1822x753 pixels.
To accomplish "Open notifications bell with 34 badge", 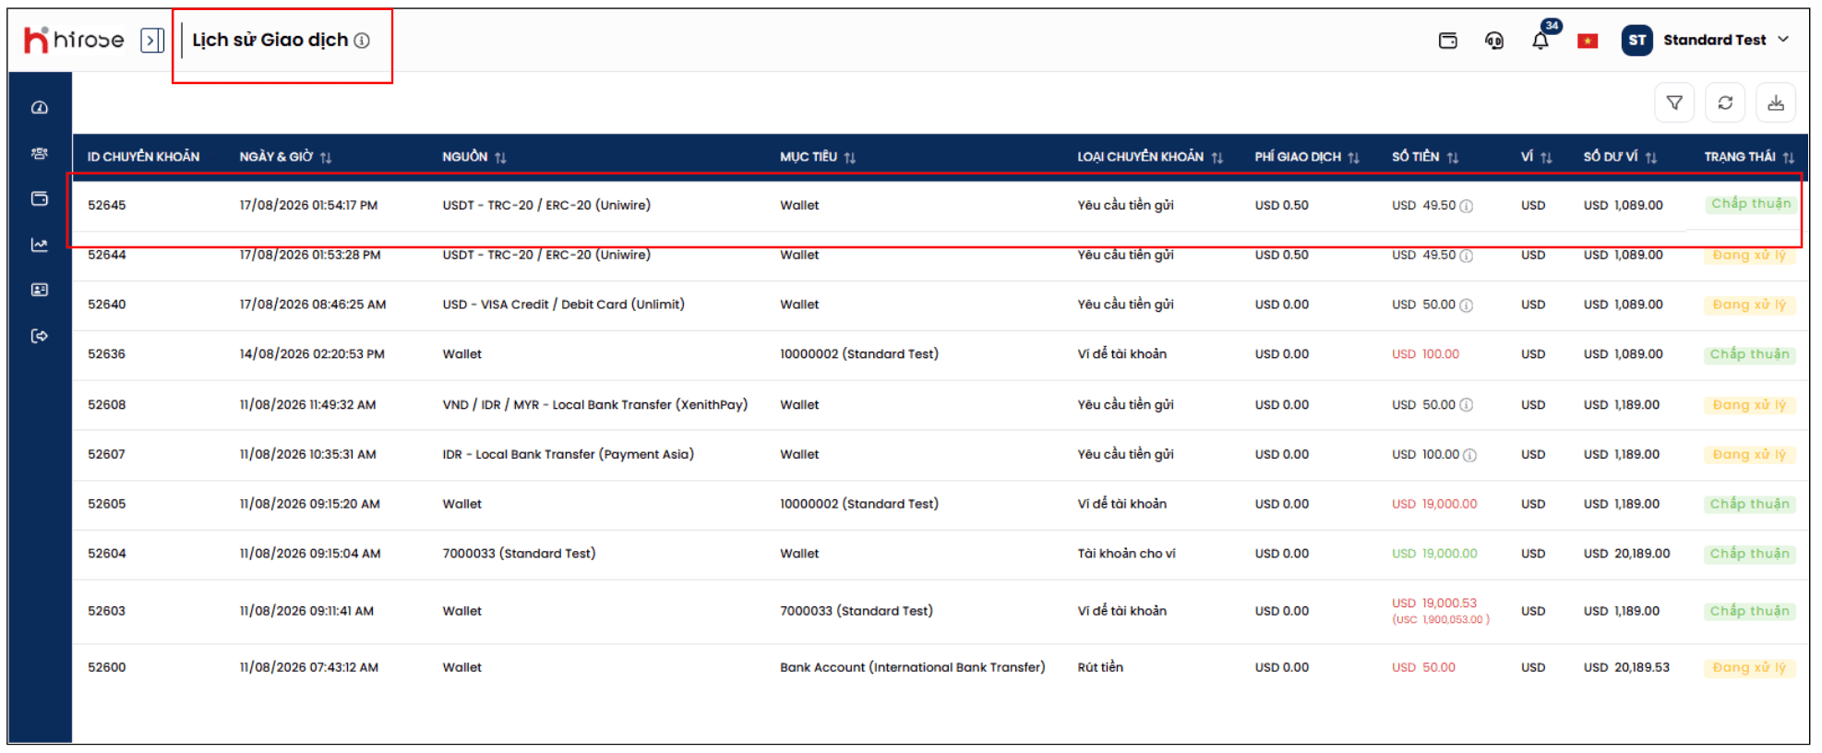I will [1540, 40].
